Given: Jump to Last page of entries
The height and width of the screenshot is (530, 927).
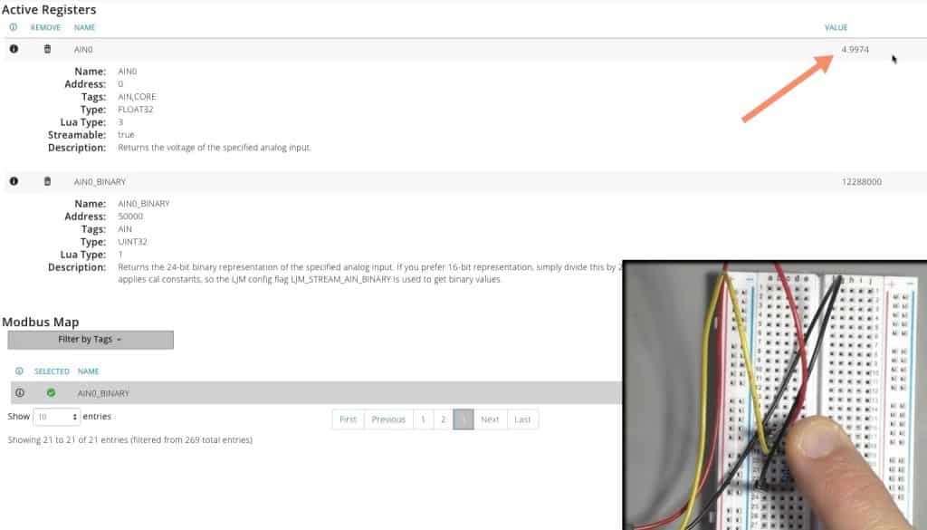Looking at the screenshot, I should (x=522, y=419).
